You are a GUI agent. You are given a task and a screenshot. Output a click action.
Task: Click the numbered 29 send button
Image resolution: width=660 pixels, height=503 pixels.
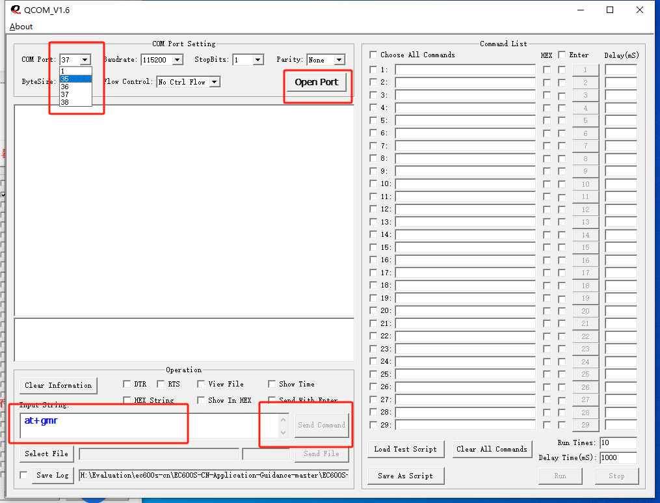point(585,425)
